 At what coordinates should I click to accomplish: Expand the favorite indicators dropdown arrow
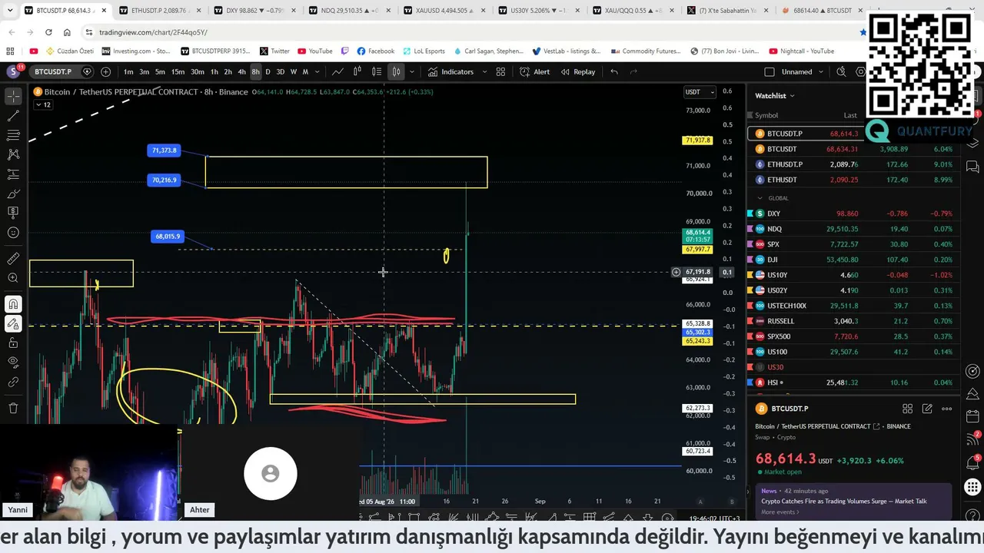coord(484,71)
